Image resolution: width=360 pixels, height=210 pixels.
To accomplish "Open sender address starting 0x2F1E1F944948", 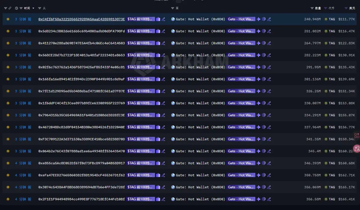I will click(x=82, y=199).
